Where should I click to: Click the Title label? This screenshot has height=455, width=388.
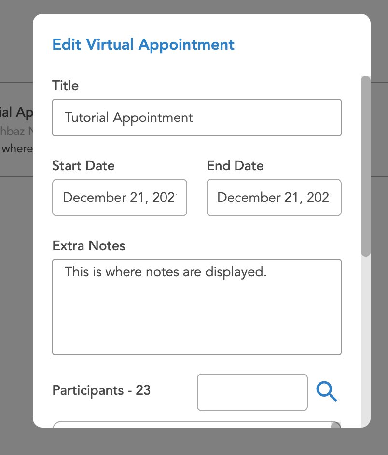65,86
